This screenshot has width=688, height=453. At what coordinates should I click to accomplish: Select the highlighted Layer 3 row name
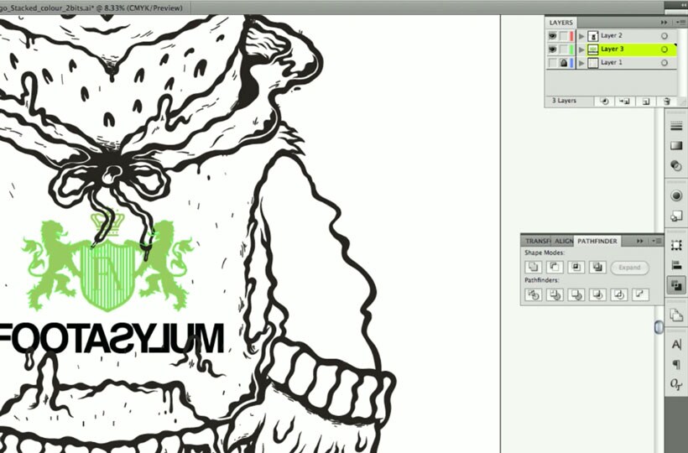coord(612,49)
